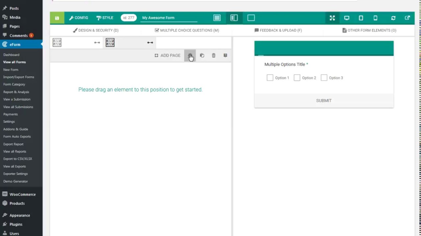The height and width of the screenshot is (236, 421).
Task: Edit the My Awesome Form name field
Action: (x=169, y=18)
